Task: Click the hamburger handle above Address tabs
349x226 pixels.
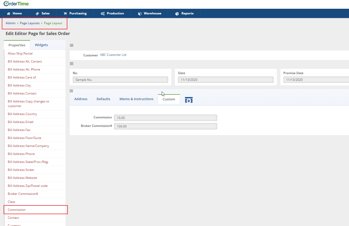Action: (x=71, y=91)
